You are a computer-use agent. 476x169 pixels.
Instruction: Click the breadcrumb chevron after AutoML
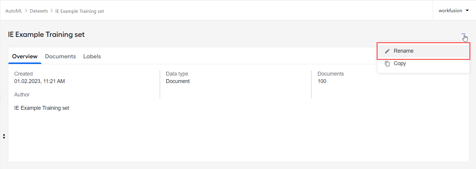click(26, 10)
